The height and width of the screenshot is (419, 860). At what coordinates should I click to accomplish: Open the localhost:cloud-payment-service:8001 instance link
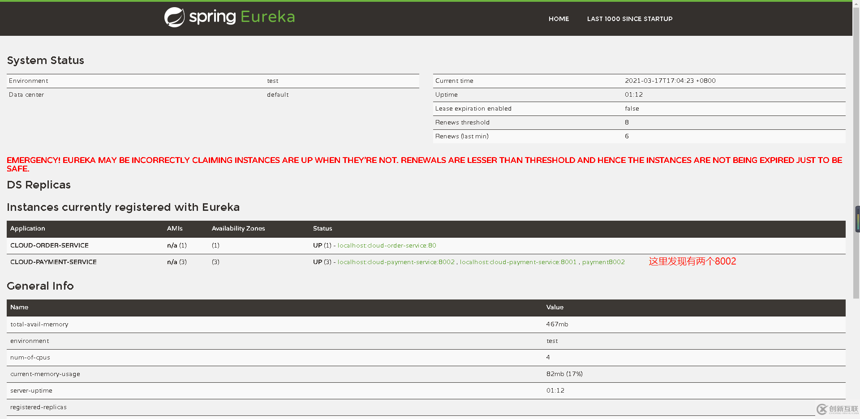coord(518,262)
